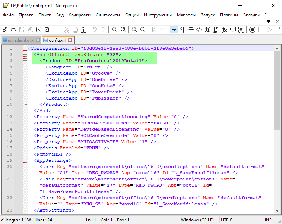Click the Save file toolbar icon
Image resolution: width=282 pixels, height=224 pixels.
point(22,30)
